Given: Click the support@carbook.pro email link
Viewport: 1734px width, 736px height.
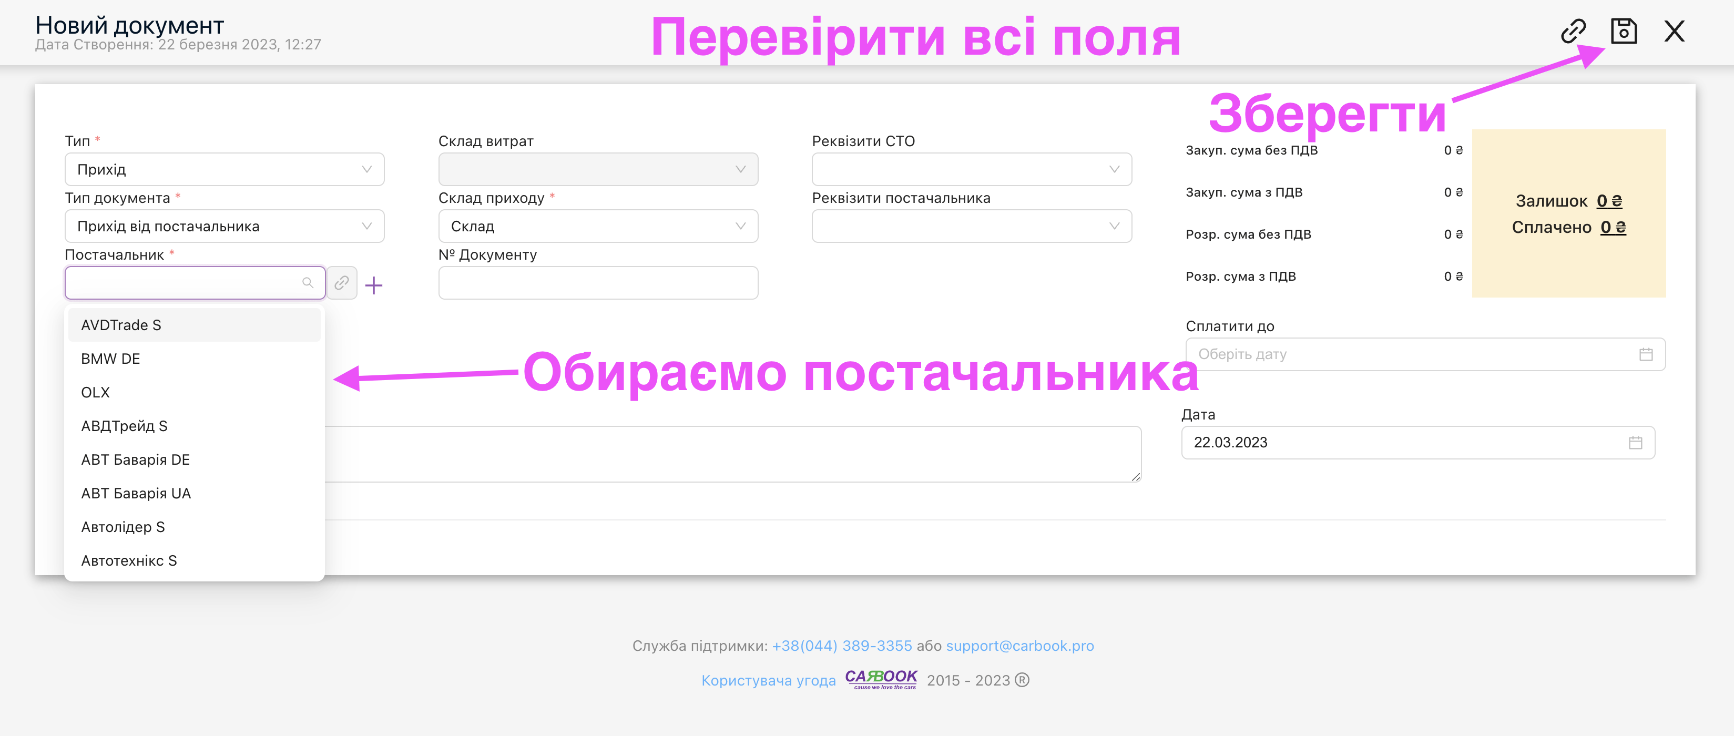Looking at the screenshot, I should pyautogui.click(x=1019, y=646).
